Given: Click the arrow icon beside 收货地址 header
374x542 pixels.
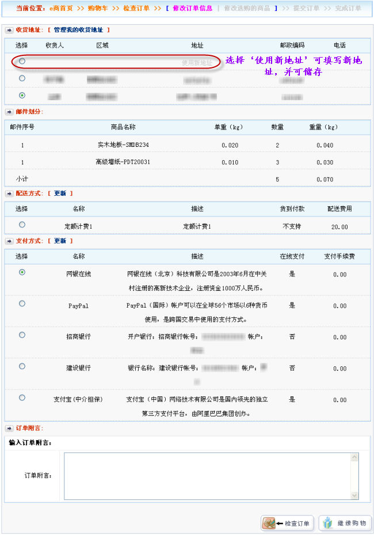Looking at the screenshot, I should click(9, 30).
